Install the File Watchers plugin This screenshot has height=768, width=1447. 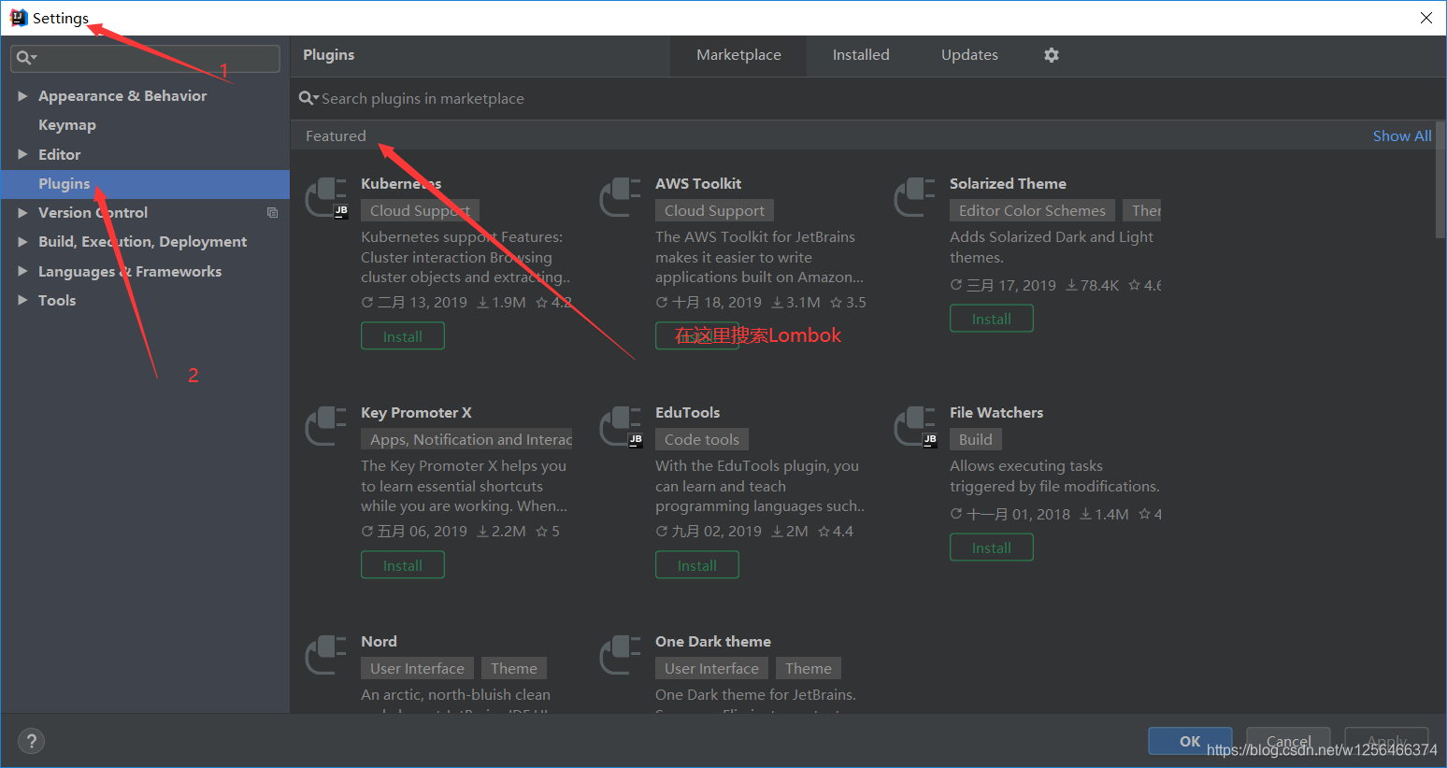click(x=992, y=548)
